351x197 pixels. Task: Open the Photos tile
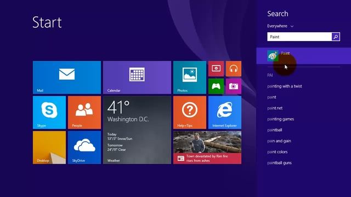(x=190, y=77)
